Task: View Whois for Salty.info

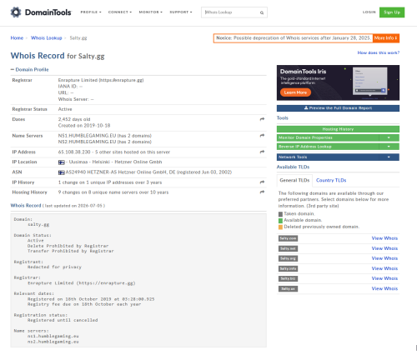Action: [x=384, y=268]
